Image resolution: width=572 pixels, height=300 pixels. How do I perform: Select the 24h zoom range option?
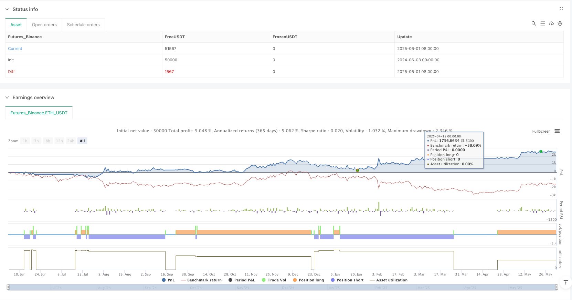click(x=71, y=141)
